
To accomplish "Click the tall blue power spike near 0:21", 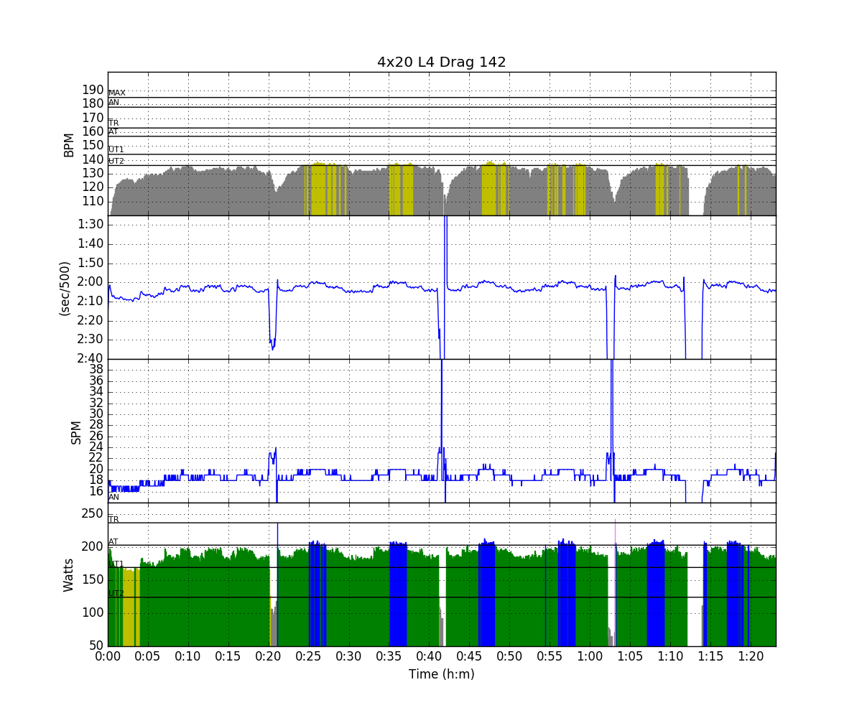I will (277, 535).
